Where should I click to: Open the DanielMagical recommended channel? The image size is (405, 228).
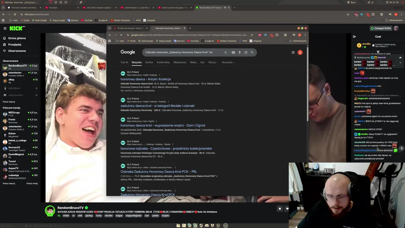tap(20, 155)
